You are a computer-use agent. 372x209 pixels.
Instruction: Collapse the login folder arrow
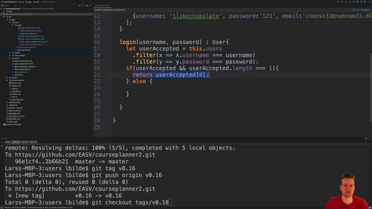[13, 25]
